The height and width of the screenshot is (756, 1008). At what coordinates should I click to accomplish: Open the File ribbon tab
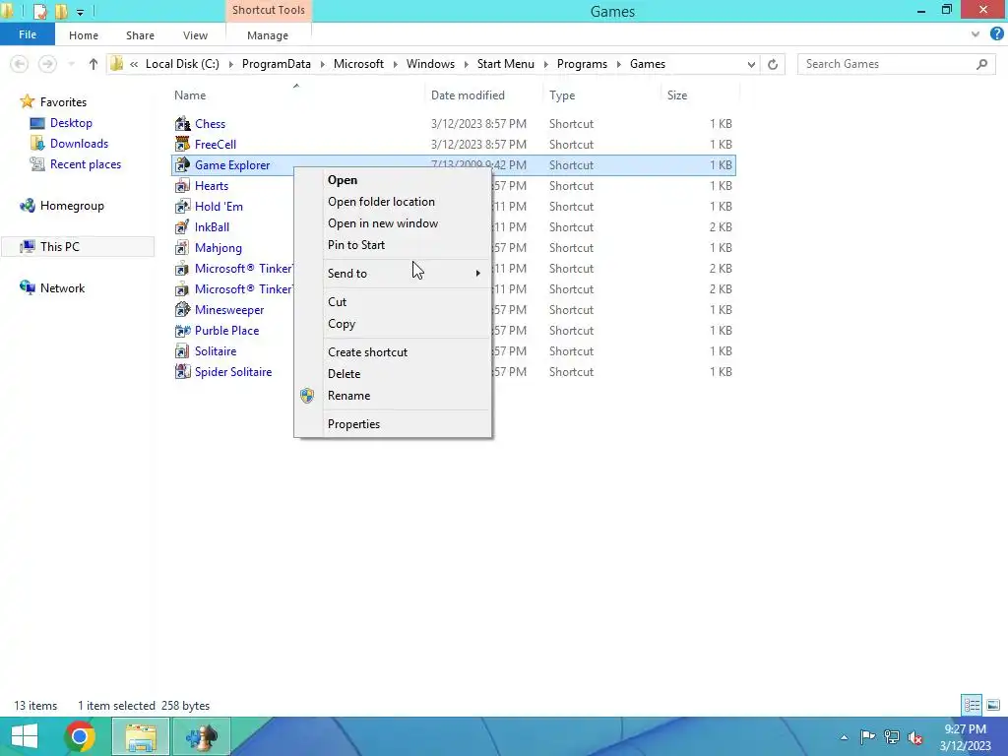point(28,34)
